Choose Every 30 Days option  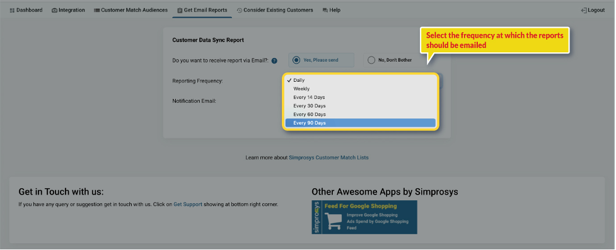pos(360,106)
